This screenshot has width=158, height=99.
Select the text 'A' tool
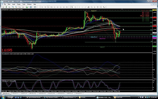[95, 7]
